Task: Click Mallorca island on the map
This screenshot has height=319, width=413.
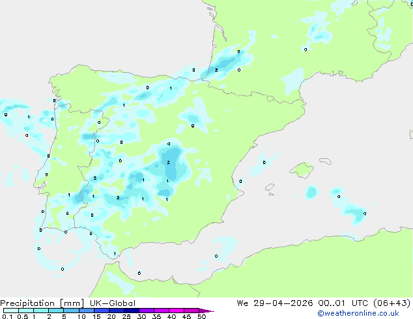Action: pyautogui.click(x=302, y=170)
